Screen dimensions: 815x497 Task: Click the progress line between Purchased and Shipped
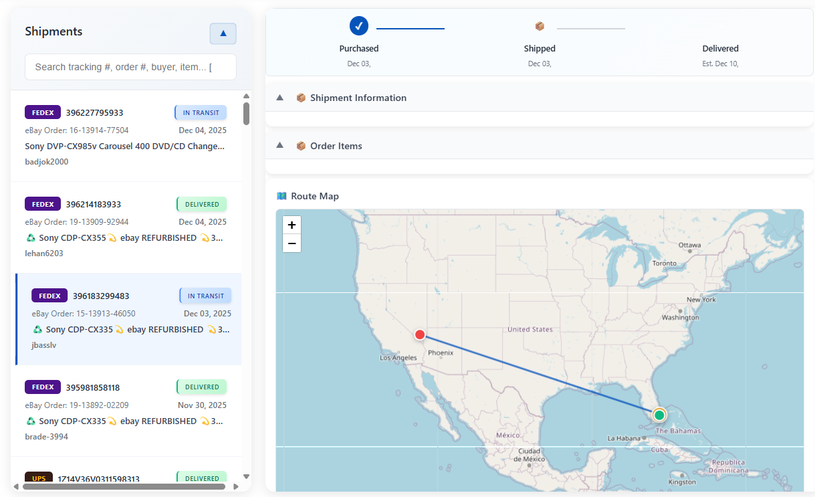click(x=410, y=29)
